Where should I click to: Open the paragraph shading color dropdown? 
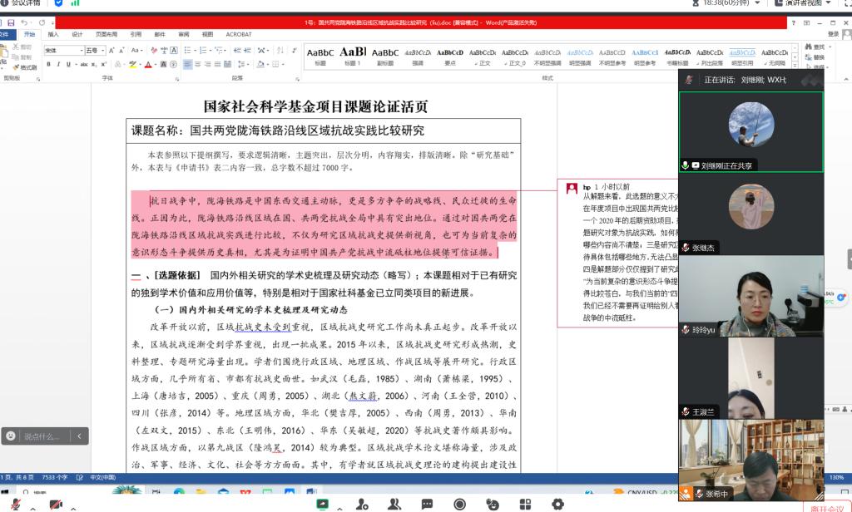tap(266, 64)
